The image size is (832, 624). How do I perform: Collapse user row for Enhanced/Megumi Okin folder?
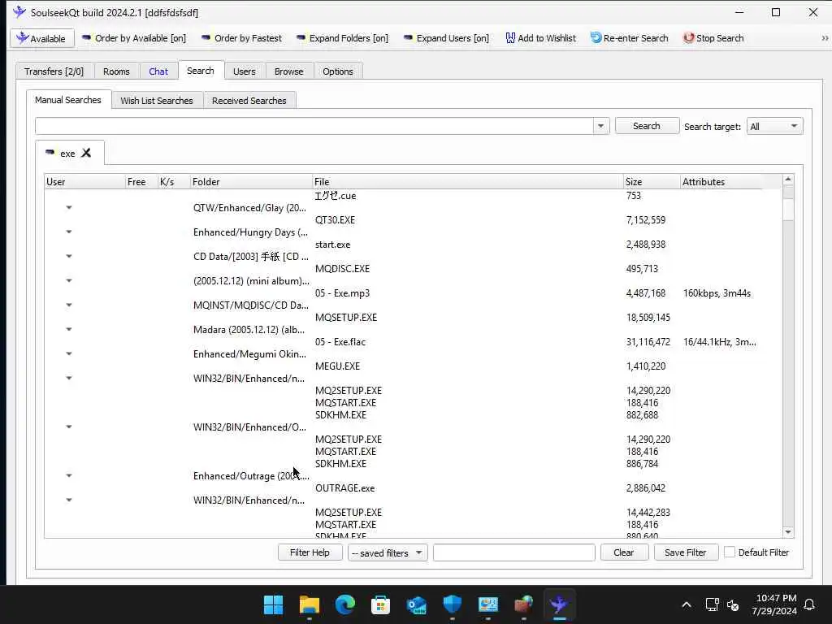(69, 354)
